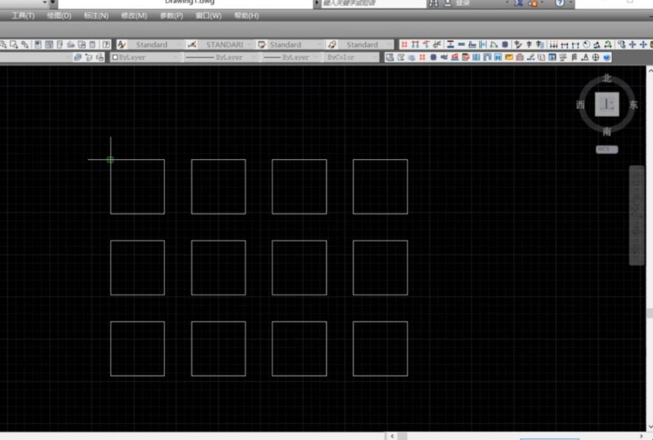
Task: Click the top face of ViewCube
Action: coord(606,104)
